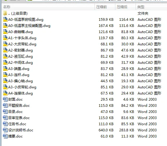Select the A3-端盖.dwg file icon
This screenshot has height=146, width=167.
tap(5, 69)
